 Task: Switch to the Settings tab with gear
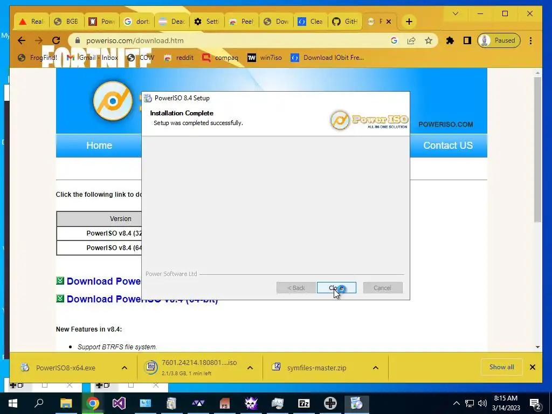[206, 22]
